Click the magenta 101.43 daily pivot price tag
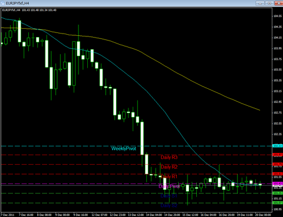The width and height of the screenshot is (283, 217). (x=278, y=183)
